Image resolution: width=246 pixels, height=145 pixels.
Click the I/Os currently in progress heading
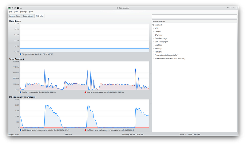pyautogui.click(x=22, y=97)
